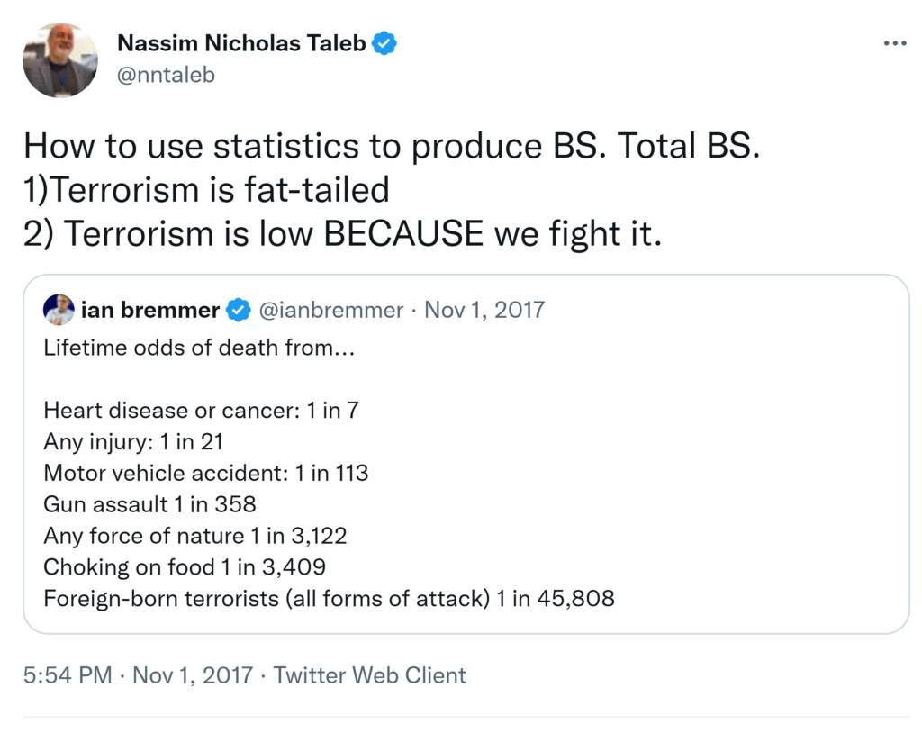Click the Twitter Web Client source link
Image resolution: width=922 pixels, height=733 pixels.
(370, 675)
